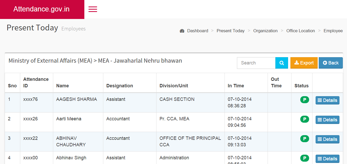Click green P status for Abhinav Chaudhary
The height and width of the screenshot is (164, 347).
[x=305, y=139]
